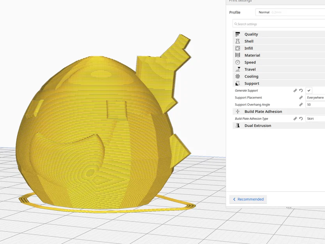Collapse the Build Plate Adhesion section

pyautogui.click(x=279, y=112)
